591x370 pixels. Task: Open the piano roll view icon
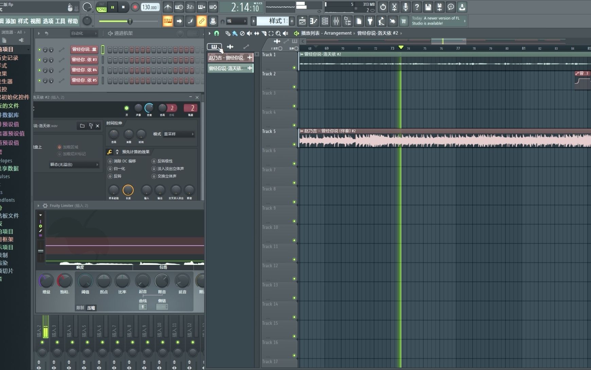[314, 21]
